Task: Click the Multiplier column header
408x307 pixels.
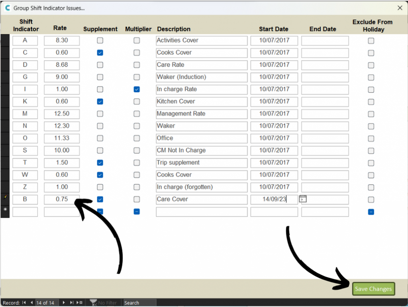Action: tap(138, 29)
